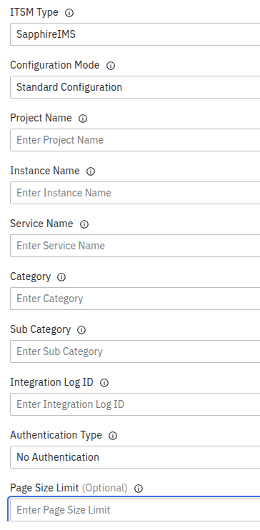The width and height of the screenshot is (260, 530).
Task: Open the No Authentication type dropdown
Action: 135,457
